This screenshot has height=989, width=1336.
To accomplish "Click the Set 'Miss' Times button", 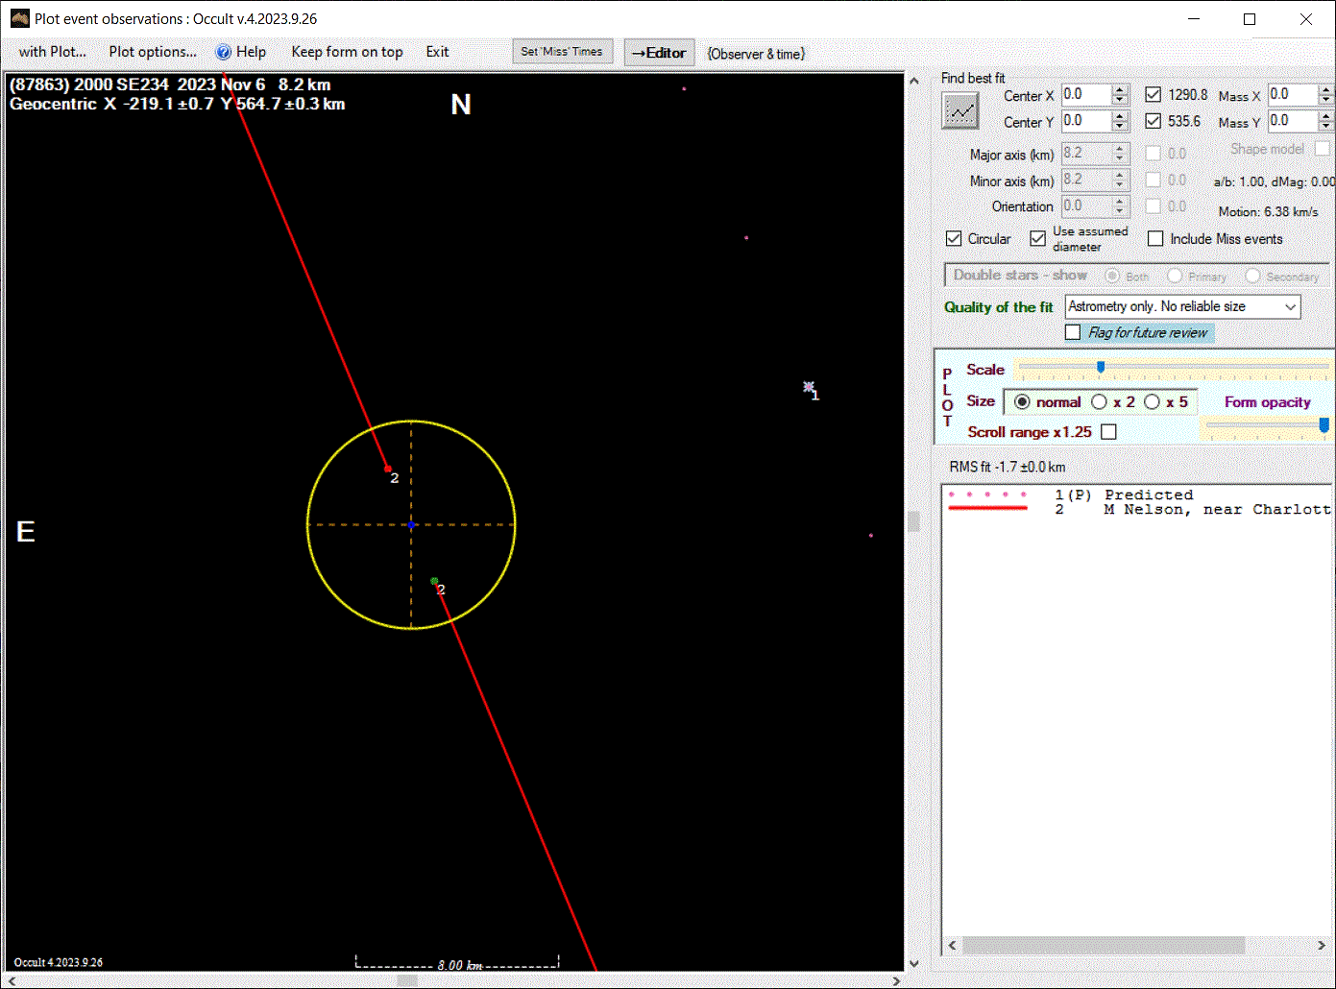I will click(562, 52).
